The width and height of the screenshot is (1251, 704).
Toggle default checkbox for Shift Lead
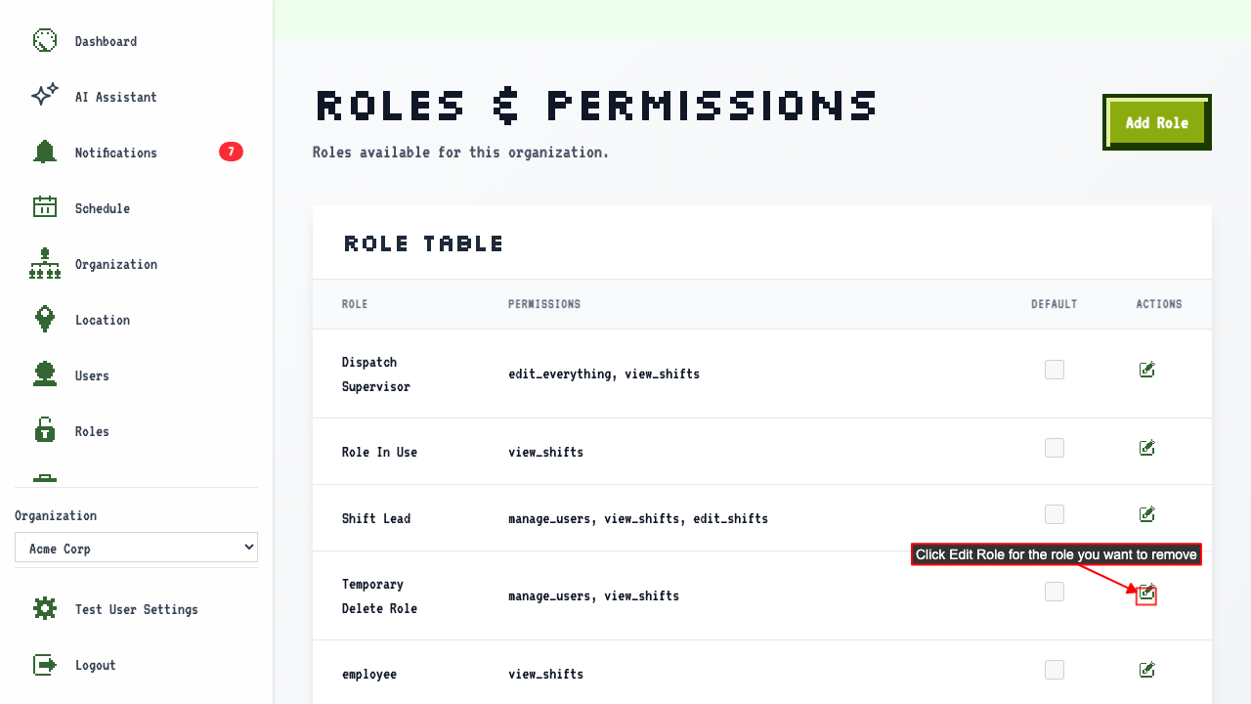(1055, 514)
